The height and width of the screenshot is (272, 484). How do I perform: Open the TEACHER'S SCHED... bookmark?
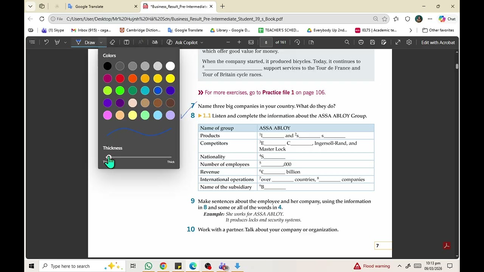coord(279,30)
